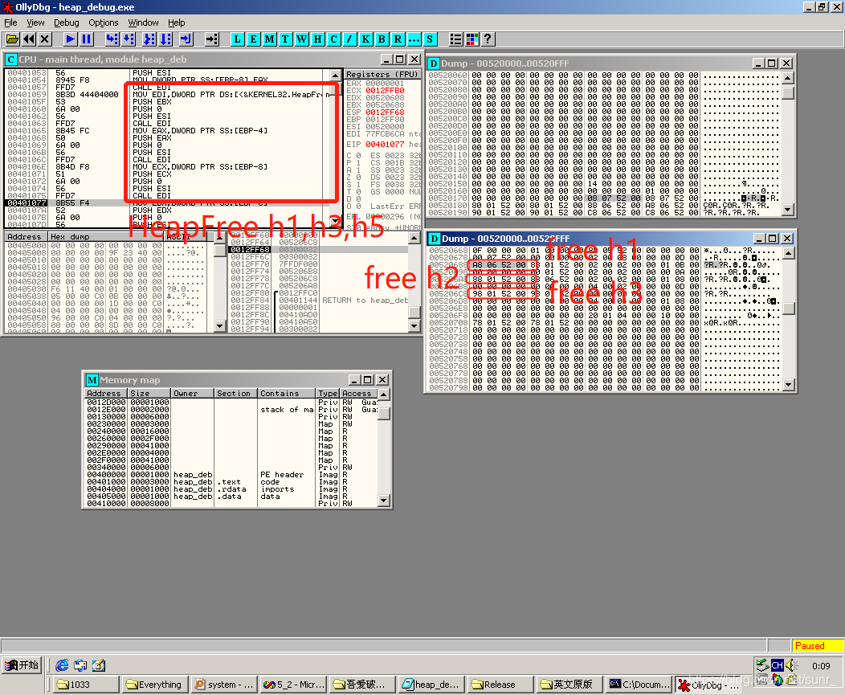
Task: Switch to 1033 folder taskbar button
Action: [x=86, y=685]
